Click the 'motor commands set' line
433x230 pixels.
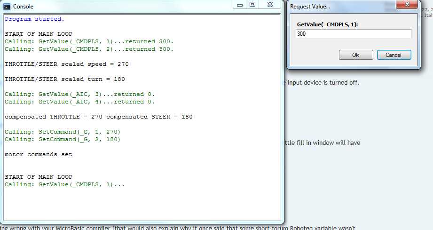38,154
